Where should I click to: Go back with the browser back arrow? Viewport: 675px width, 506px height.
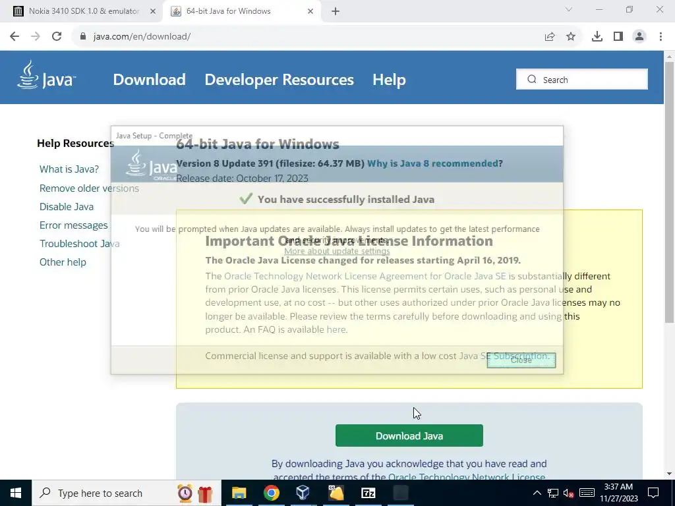pos(15,37)
